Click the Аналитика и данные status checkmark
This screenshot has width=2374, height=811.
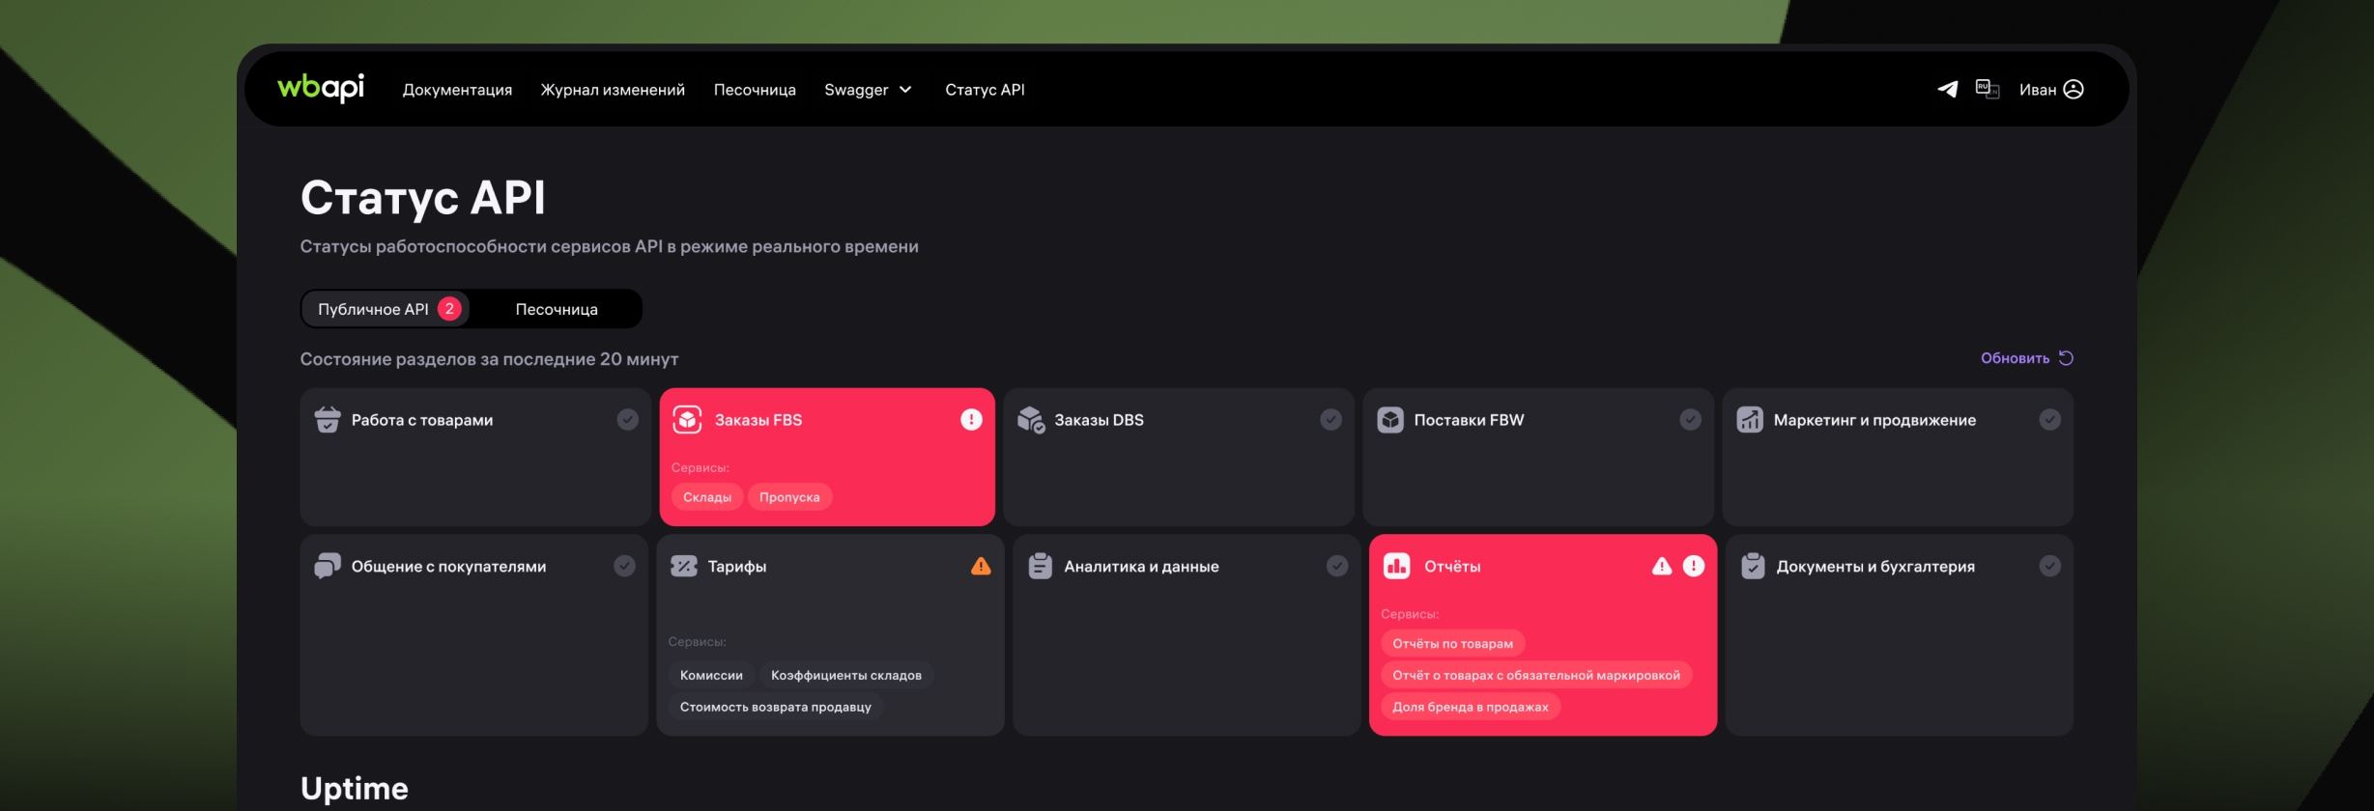pyautogui.click(x=1337, y=567)
